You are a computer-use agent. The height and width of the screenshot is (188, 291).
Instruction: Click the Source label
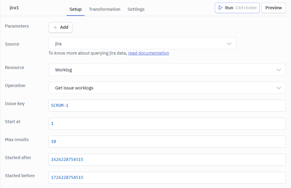point(12,44)
